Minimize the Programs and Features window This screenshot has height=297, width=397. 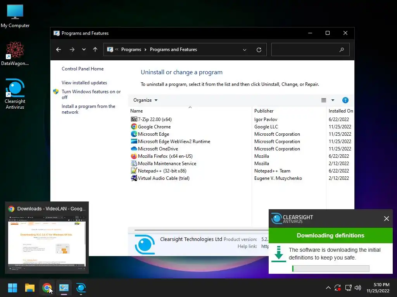(310, 33)
